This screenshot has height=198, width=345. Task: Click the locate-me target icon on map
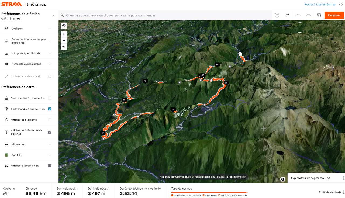(64, 26)
